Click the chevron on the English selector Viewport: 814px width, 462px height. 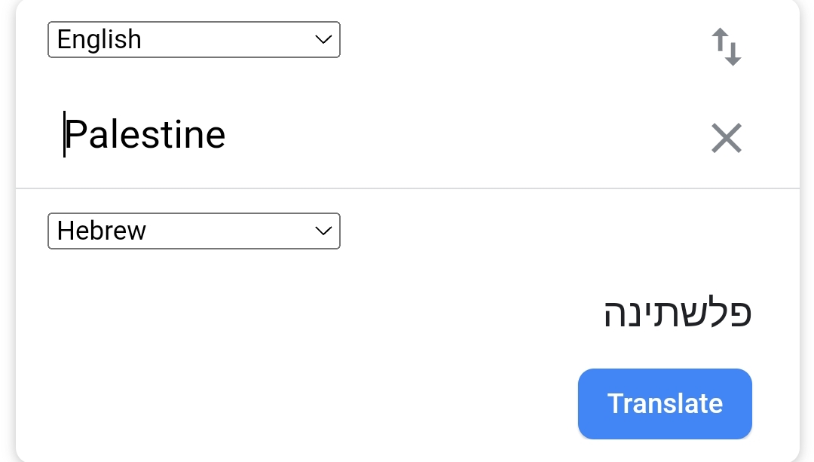pyautogui.click(x=323, y=40)
